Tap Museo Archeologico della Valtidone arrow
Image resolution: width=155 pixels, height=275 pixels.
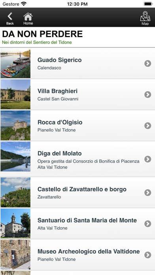click(x=148, y=255)
